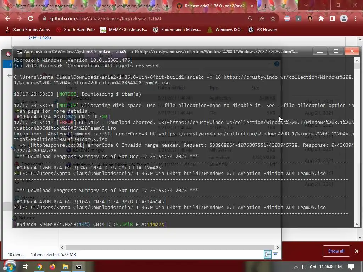
Task: Open File Explorer from the taskbar
Action: pos(66,267)
